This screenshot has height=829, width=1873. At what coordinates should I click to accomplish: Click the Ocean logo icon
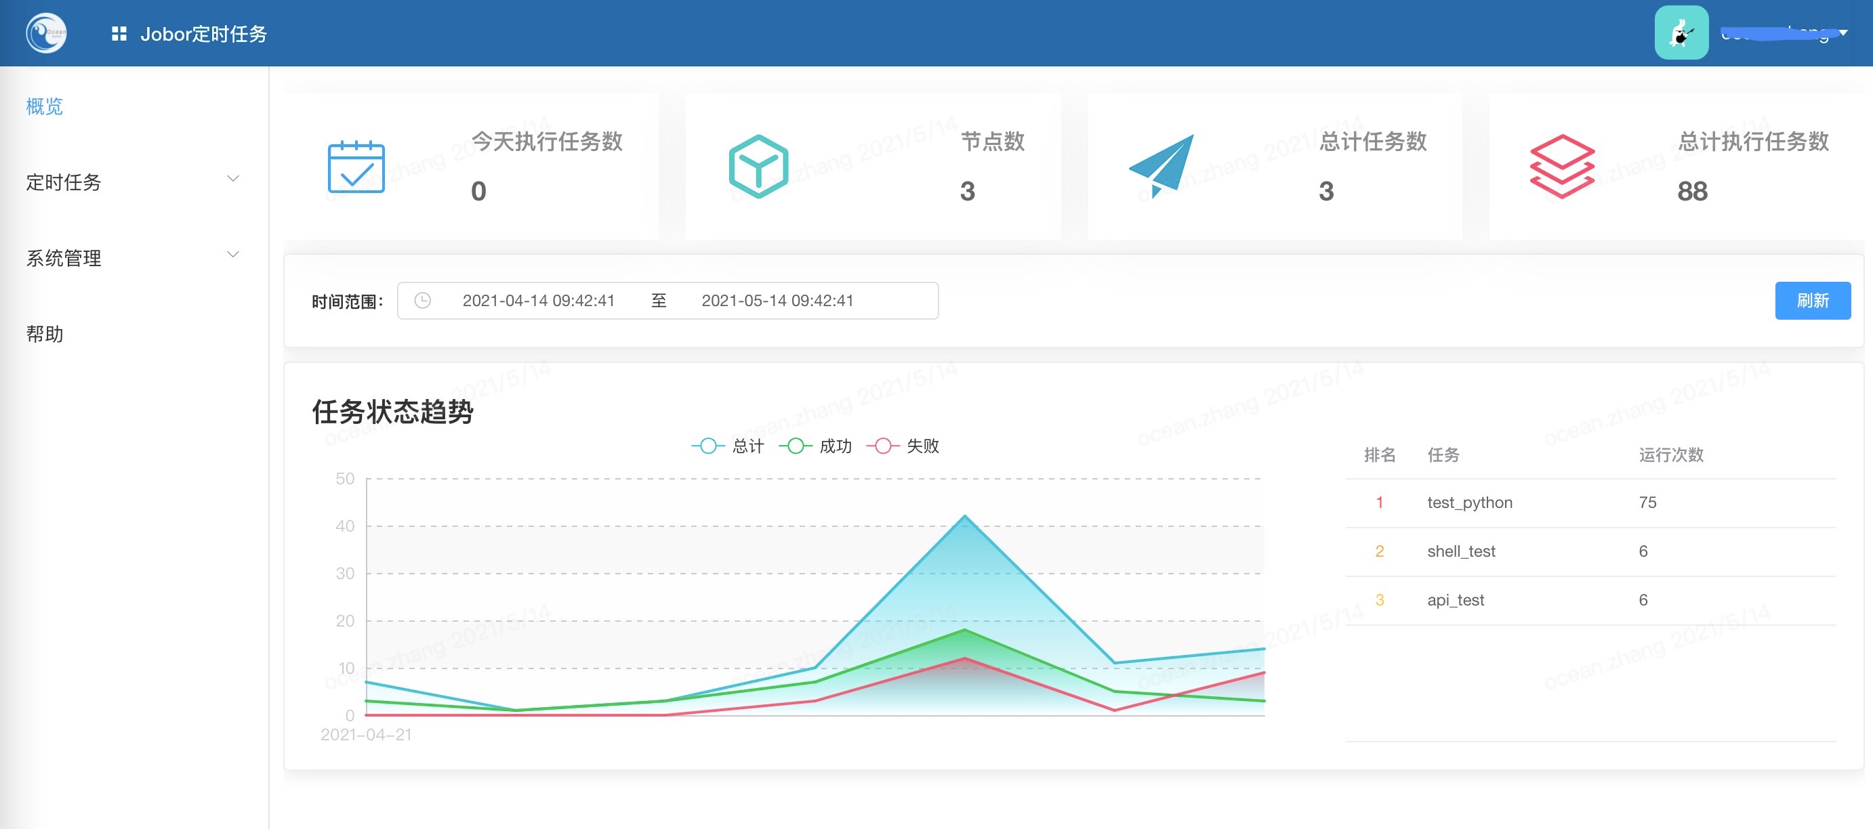46,33
